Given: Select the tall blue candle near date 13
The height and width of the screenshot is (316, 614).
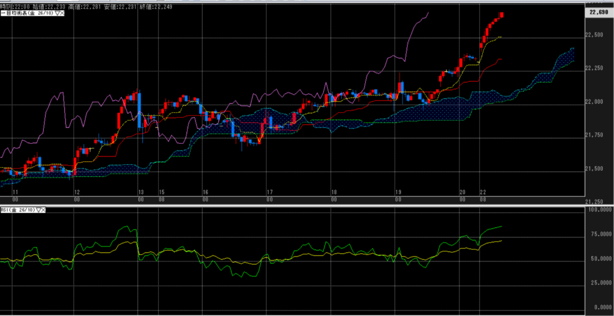Looking at the screenshot, I should click(x=139, y=110).
